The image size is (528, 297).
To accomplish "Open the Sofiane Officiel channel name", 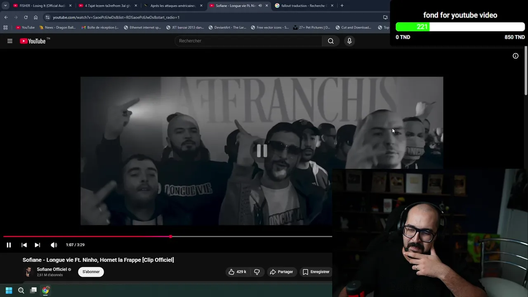I will [x=52, y=269].
